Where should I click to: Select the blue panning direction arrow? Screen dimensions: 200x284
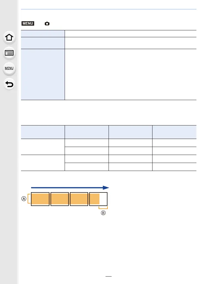coord(70,188)
